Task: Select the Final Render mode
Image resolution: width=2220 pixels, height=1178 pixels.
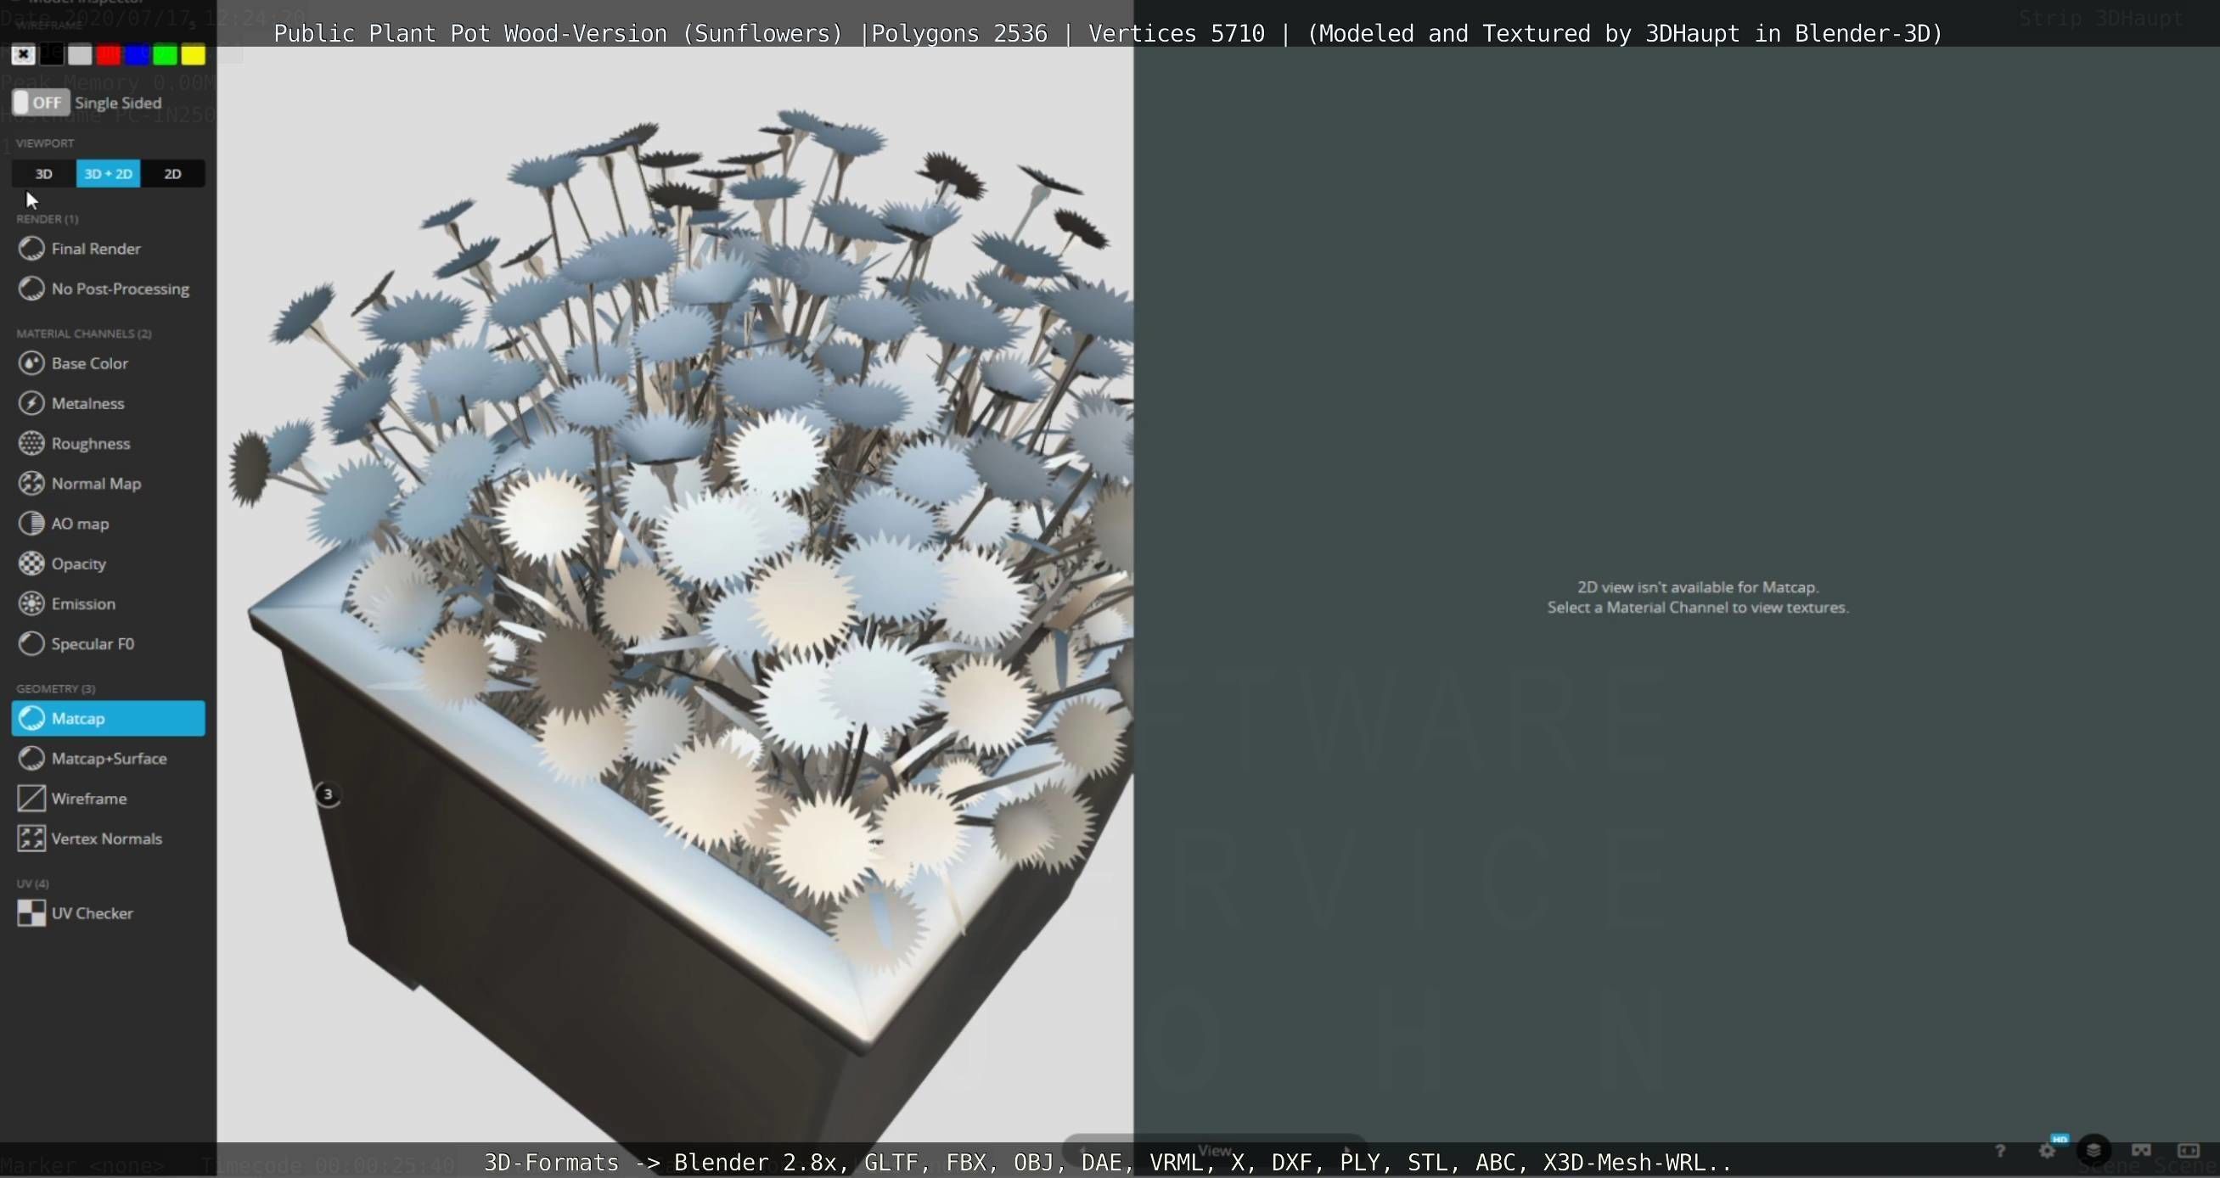Action: click(109, 248)
